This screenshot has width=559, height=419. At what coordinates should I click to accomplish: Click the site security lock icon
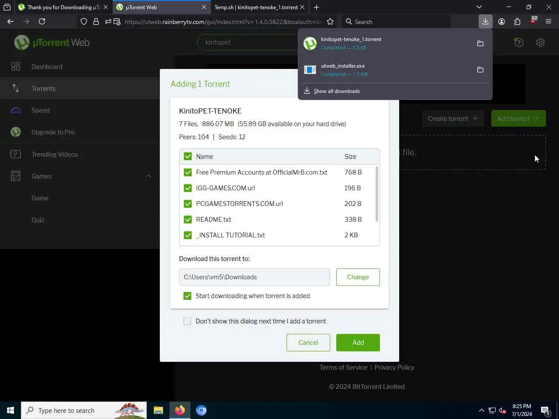(x=96, y=21)
